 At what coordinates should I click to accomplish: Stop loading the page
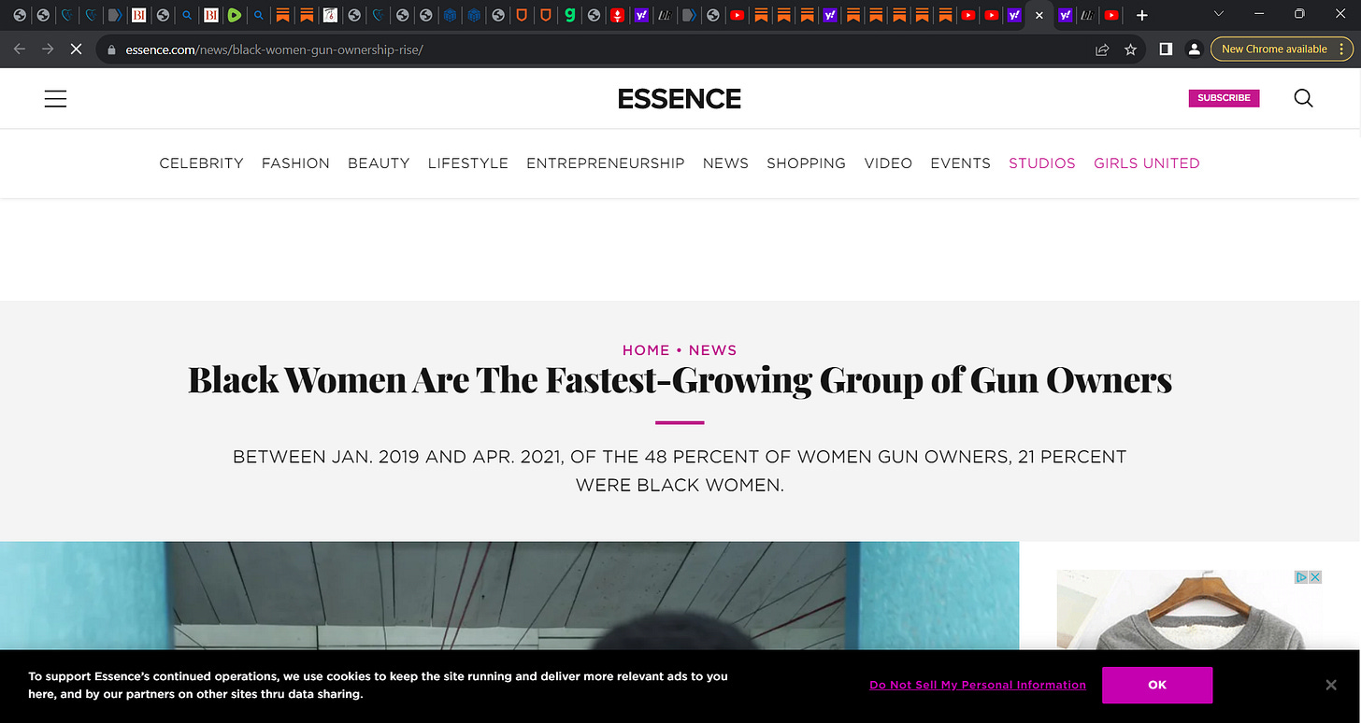[x=77, y=49]
